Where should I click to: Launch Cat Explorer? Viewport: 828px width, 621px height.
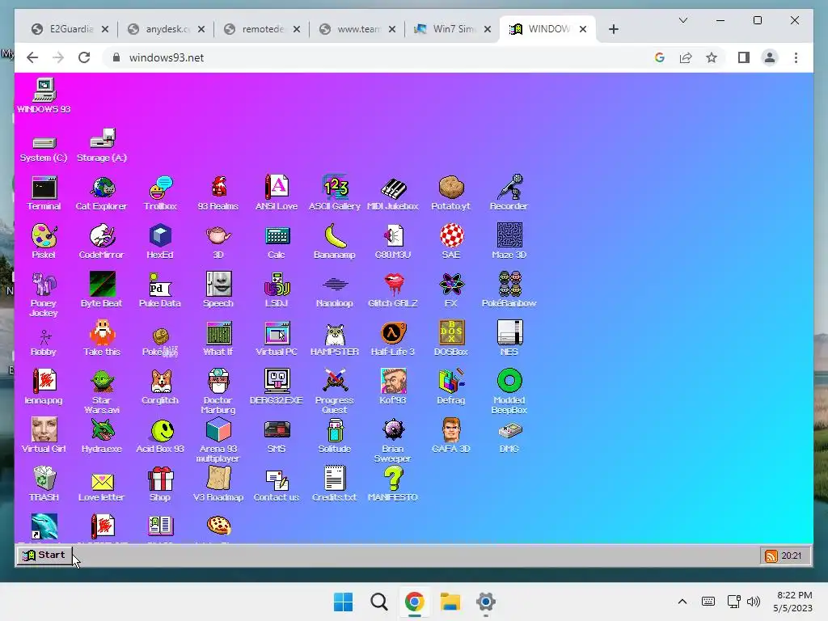101,193
